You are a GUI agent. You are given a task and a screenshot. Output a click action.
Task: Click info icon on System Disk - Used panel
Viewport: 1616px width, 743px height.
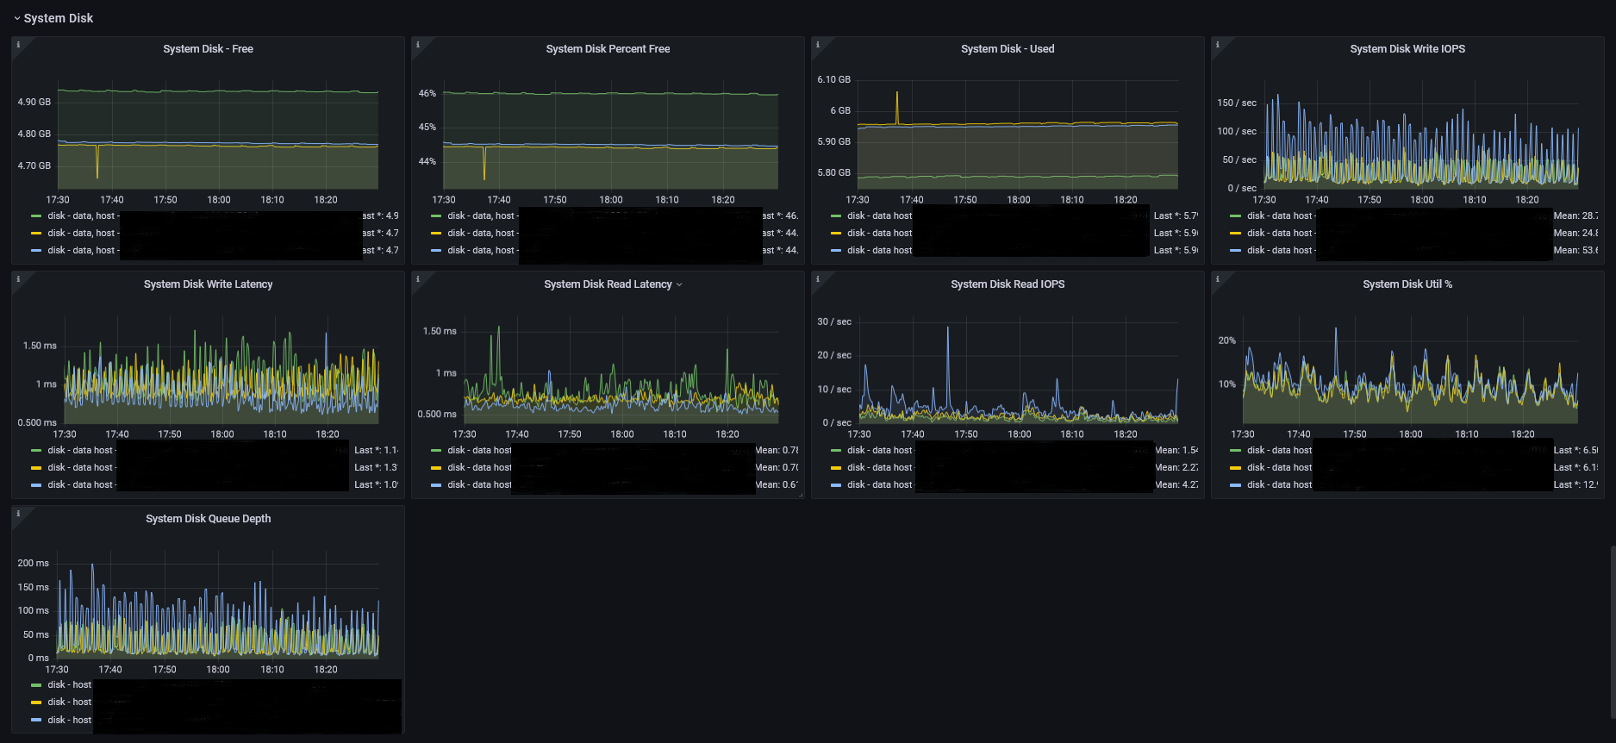click(x=818, y=44)
